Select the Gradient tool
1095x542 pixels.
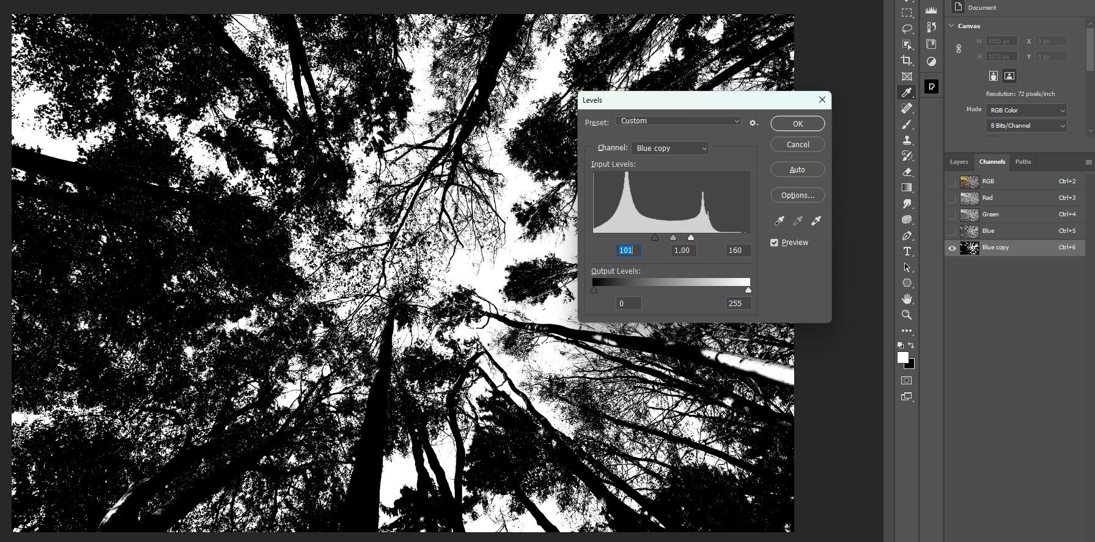[907, 188]
